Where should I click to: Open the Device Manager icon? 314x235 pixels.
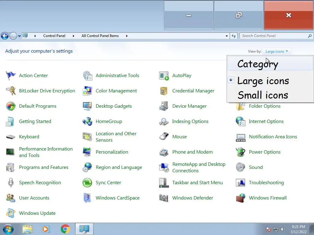coord(164,106)
